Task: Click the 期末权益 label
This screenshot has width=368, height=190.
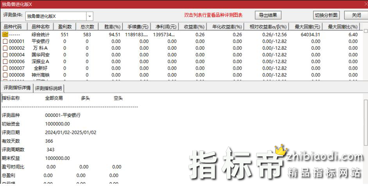Action: tap(11, 158)
